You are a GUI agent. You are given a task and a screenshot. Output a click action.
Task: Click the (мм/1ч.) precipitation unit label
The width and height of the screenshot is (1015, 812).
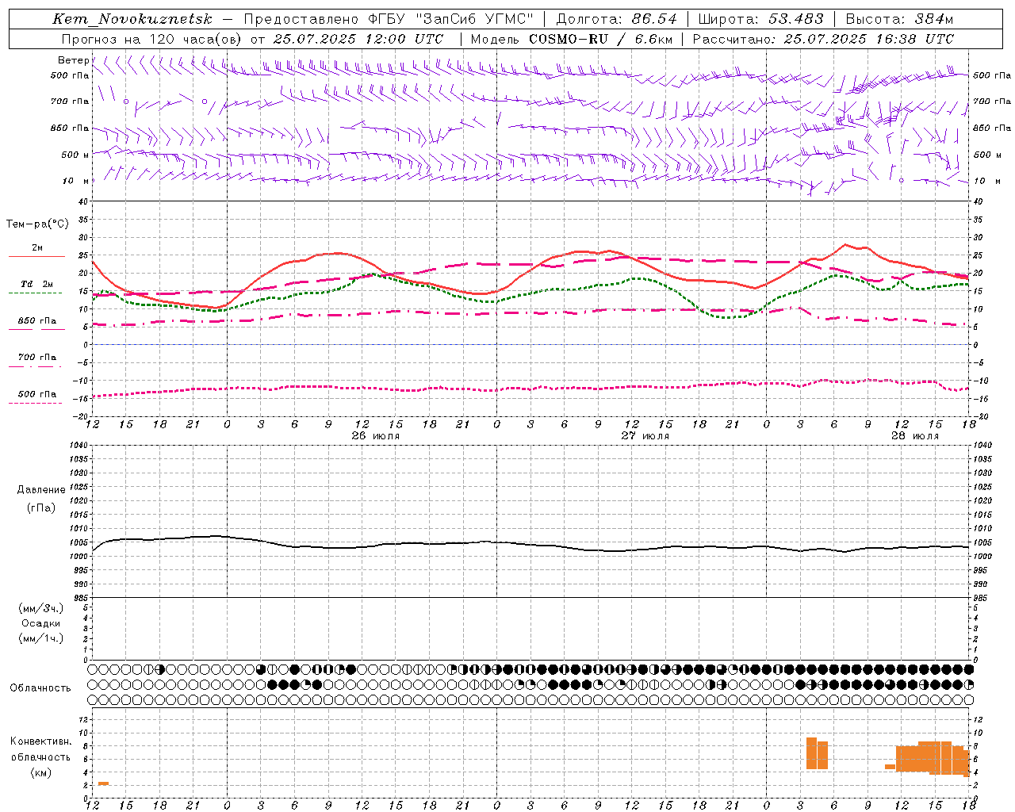[41, 638]
